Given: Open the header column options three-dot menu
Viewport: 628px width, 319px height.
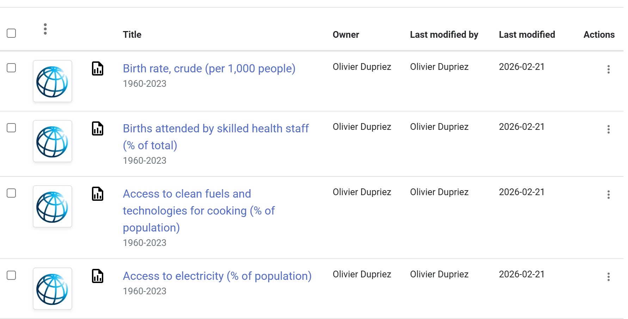Looking at the screenshot, I should click(45, 29).
